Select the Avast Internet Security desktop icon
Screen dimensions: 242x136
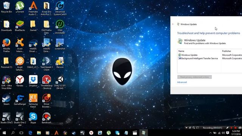(20, 45)
